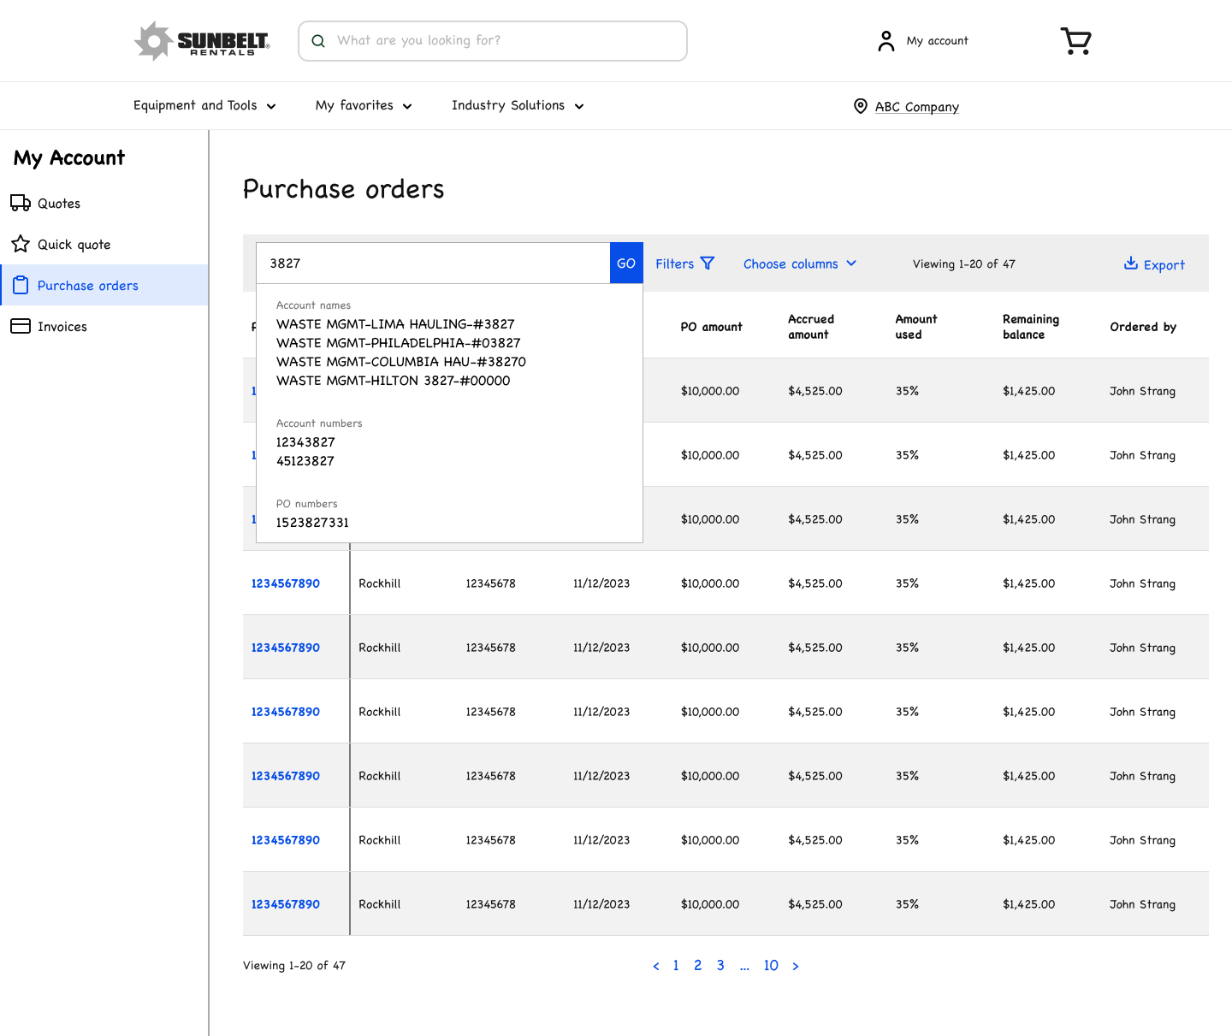Viewport: 1232px width, 1036px height.
Task: Click the Filters funnel icon
Action: [708, 263]
